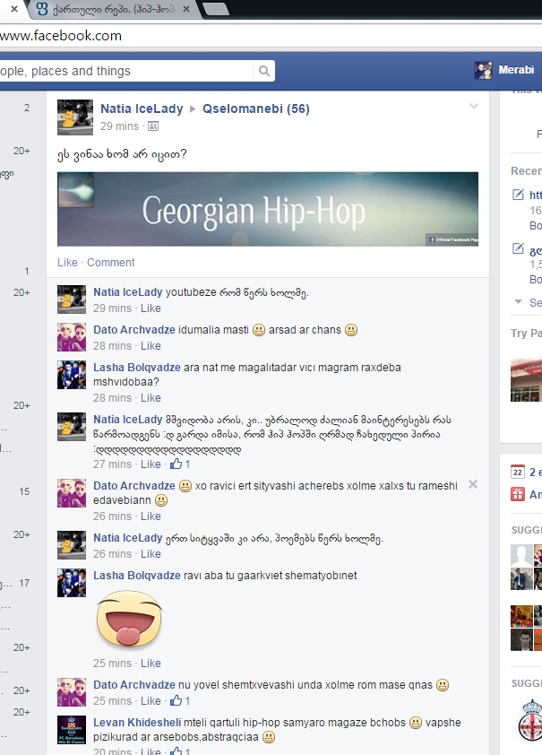Open Natia IceLady's avatar on the post header
The image size is (542, 755).
pos(75,117)
